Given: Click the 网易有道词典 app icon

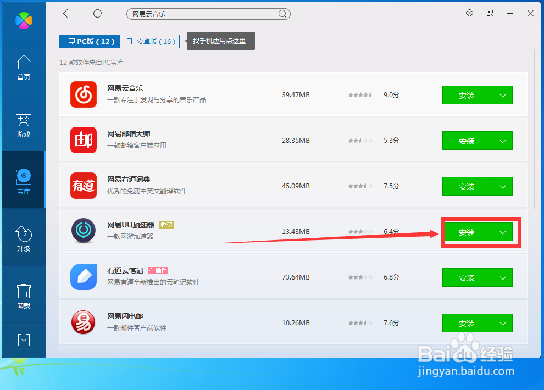Looking at the screenshot, I should [x=84, y=186].
